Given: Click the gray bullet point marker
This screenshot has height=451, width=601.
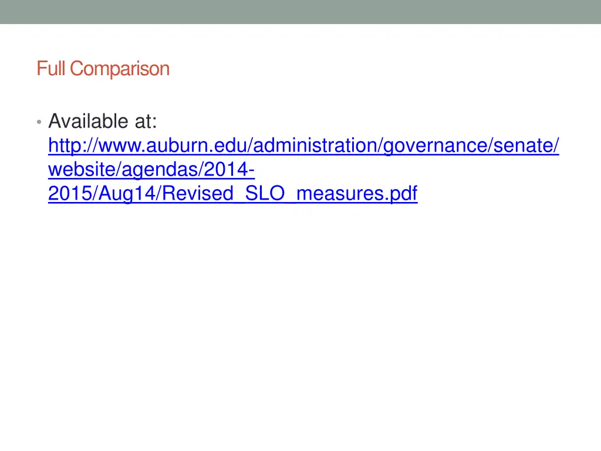Looking at the screenshot, I should point(39,122).
